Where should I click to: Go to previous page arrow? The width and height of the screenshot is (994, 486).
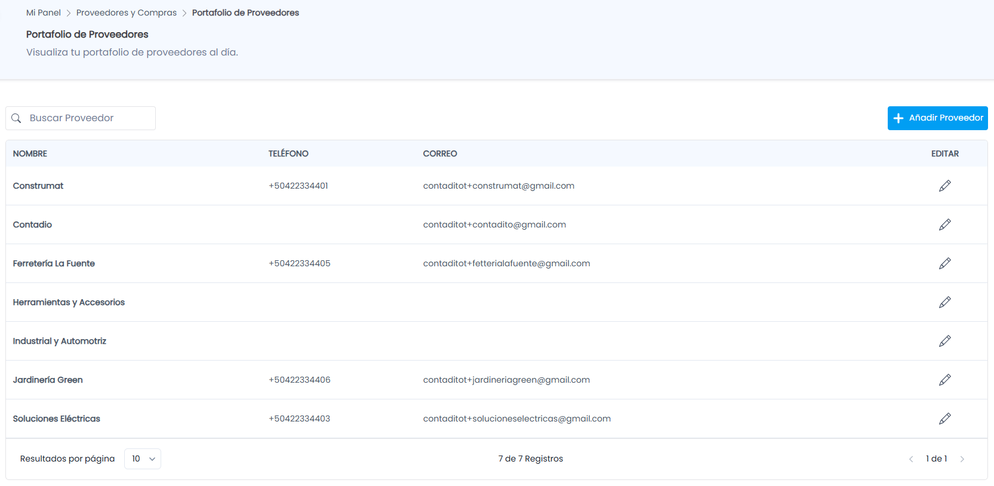point(911,459)
